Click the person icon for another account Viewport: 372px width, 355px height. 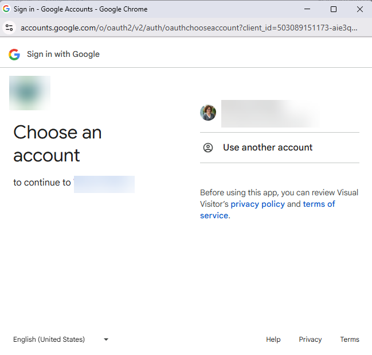(208, 148)
